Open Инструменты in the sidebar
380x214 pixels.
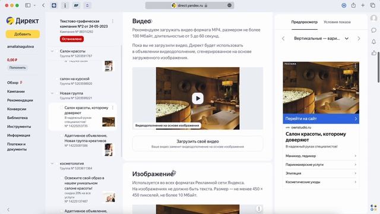point(19,127)
